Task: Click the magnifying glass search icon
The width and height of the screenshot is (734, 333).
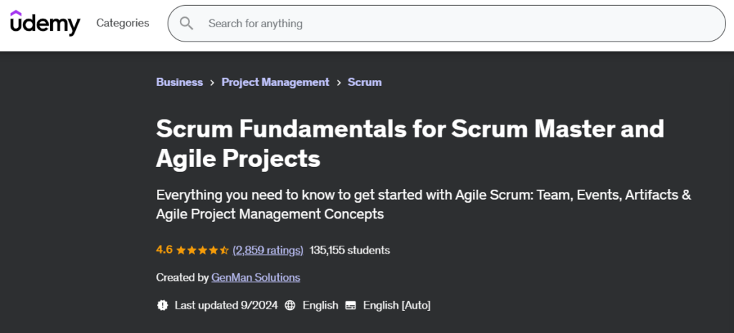Action: [186, 24]
